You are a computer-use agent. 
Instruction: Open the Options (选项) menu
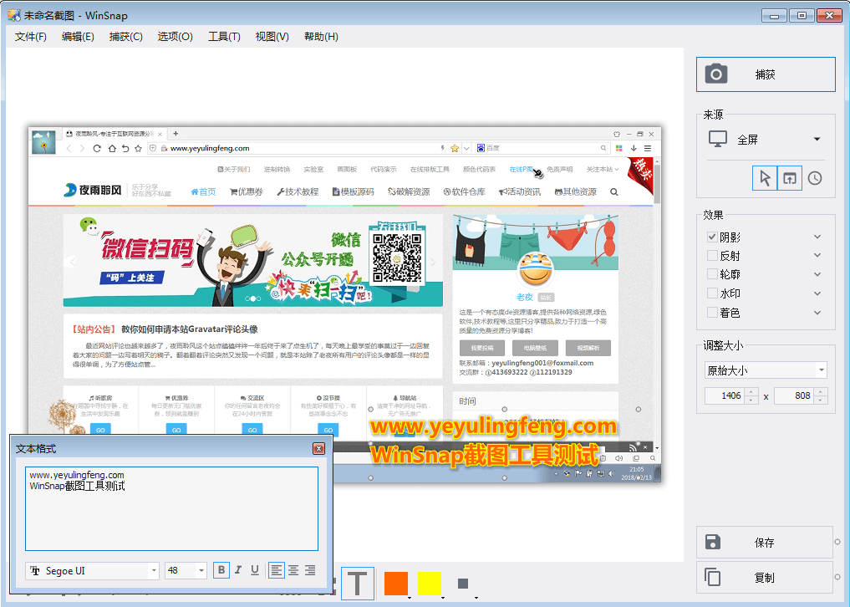click(x=175, y=36)
